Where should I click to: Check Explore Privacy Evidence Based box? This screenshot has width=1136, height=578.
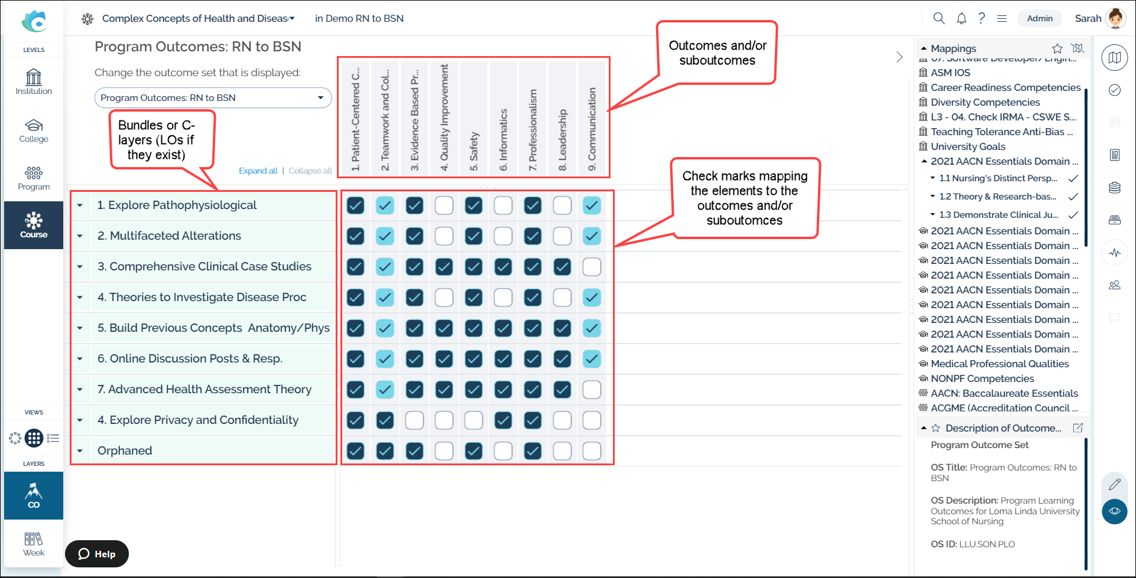point(414,420)
